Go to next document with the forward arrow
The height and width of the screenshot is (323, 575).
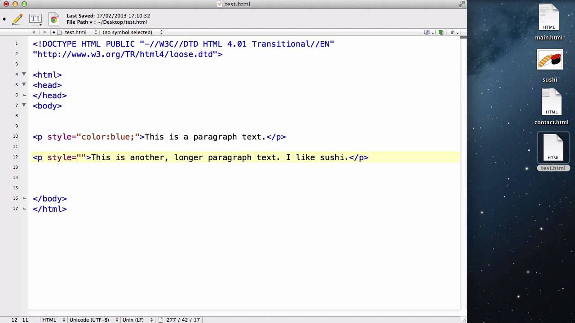44,32
